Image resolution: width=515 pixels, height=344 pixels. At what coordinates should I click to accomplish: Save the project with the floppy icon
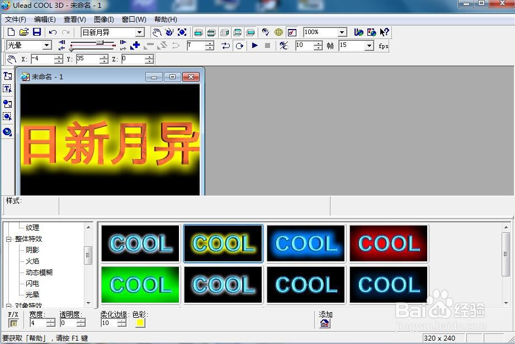37,32
